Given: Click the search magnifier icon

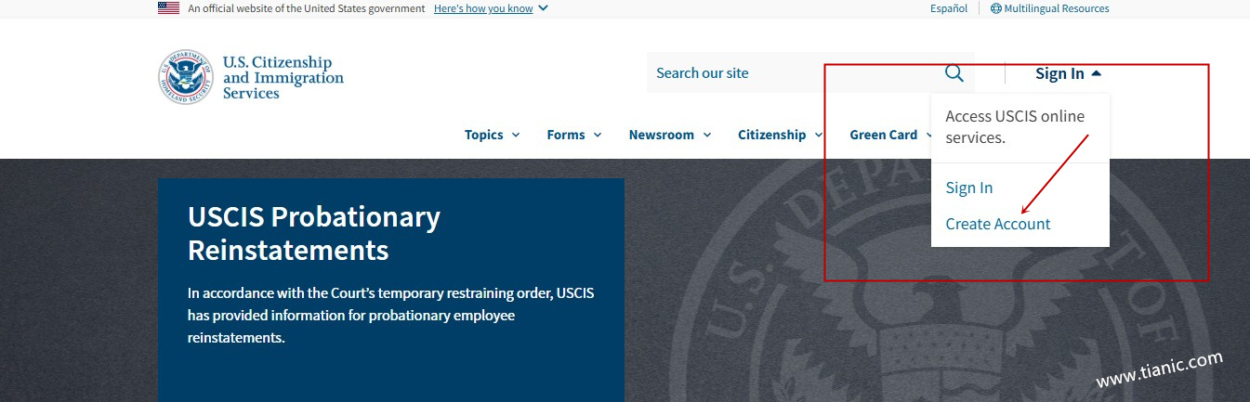Looking at the screenshot, I should click(x=954, y=73).
